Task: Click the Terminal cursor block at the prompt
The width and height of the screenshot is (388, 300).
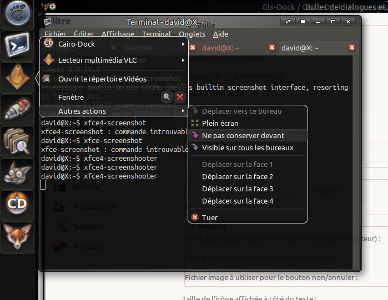Action: tap(43, 185)
